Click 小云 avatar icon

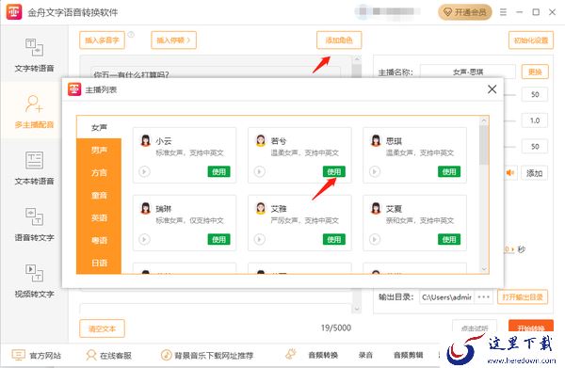pos(146,140)
